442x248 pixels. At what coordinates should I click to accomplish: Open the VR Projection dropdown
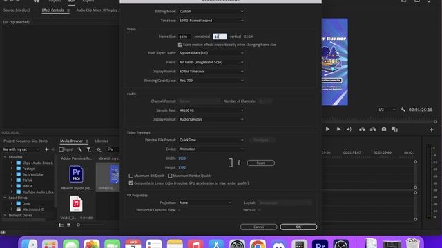[205, 203]
